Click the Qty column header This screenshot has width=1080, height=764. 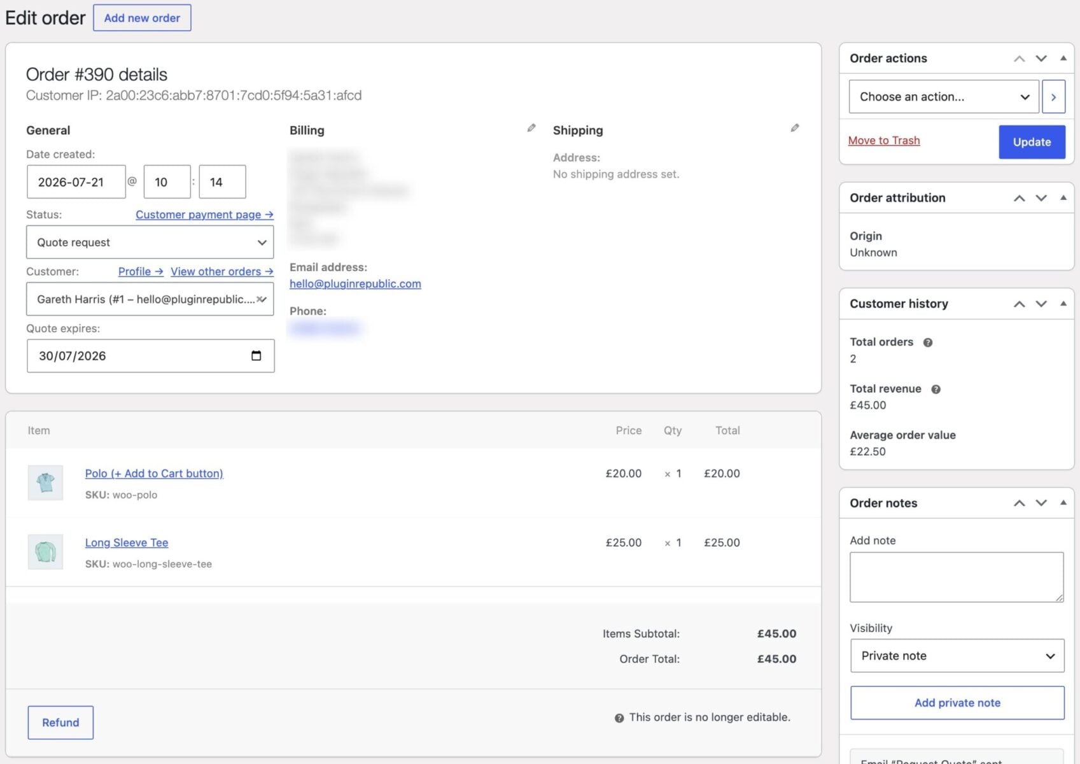(x=673, y=431)
